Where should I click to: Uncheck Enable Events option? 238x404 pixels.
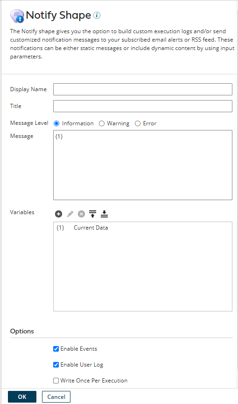pos(56,349)
